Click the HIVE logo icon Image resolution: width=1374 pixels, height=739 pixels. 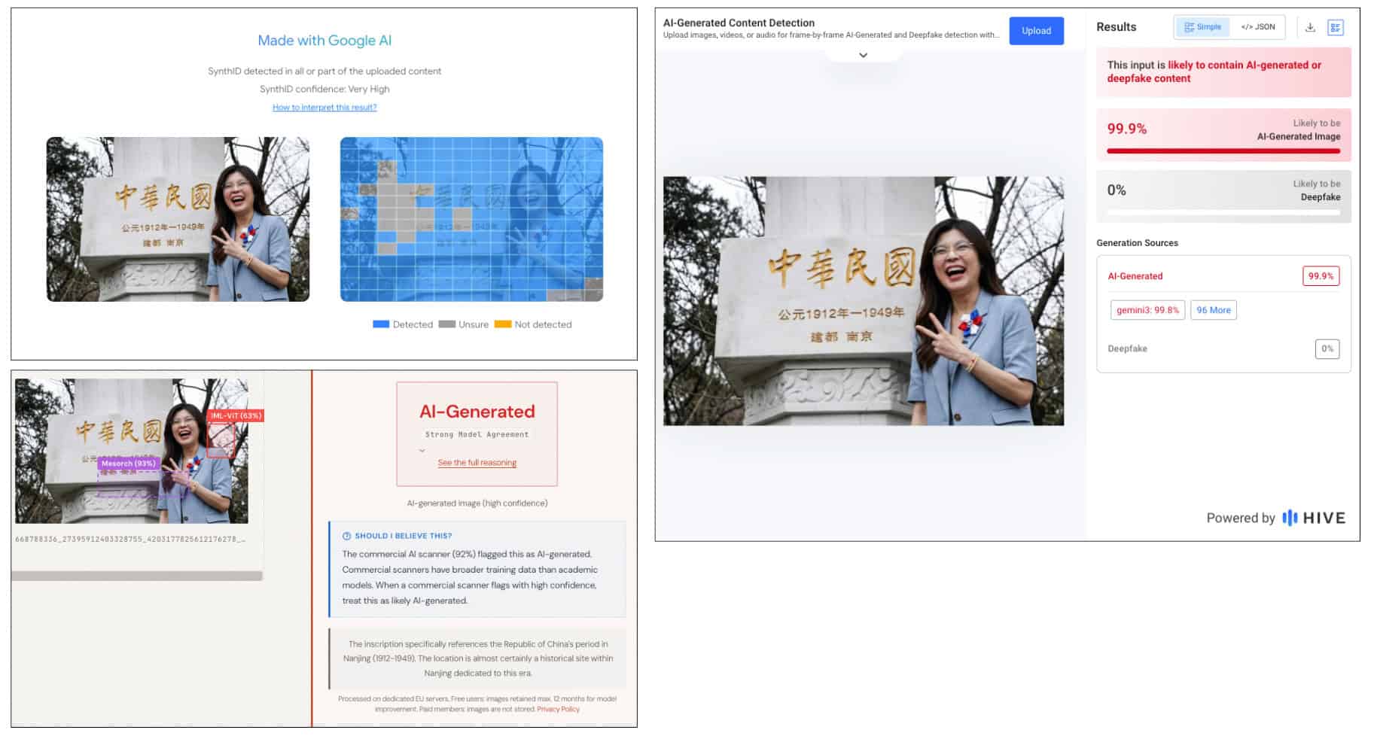(x=1291, y=518)
